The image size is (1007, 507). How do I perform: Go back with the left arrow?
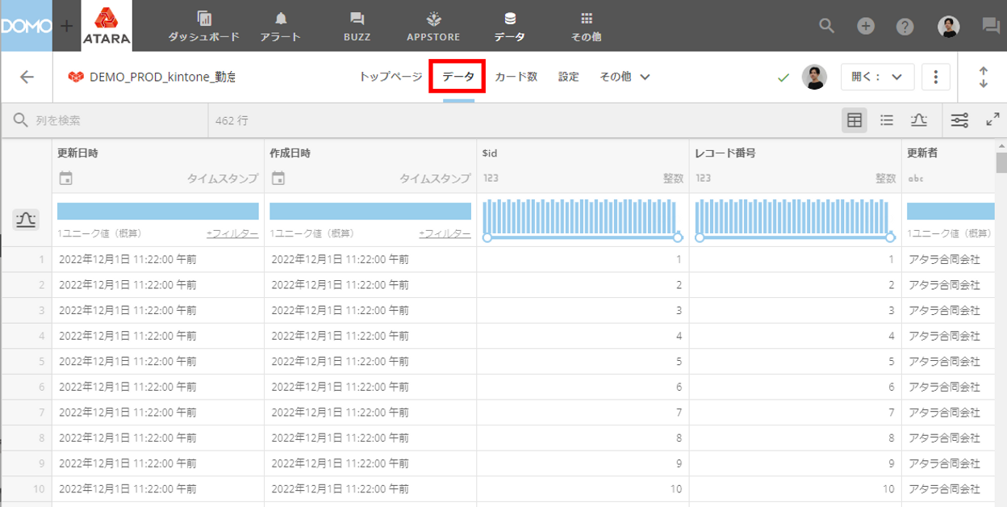pos(27,77)
